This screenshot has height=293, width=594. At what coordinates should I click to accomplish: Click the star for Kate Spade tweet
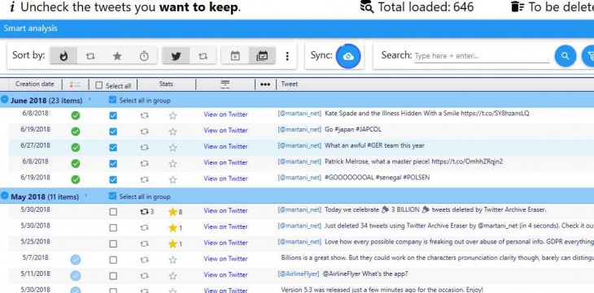pos(173,115)
